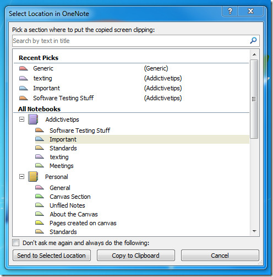Enable the Don't ask me again checkbox

[x=16, y=243]
